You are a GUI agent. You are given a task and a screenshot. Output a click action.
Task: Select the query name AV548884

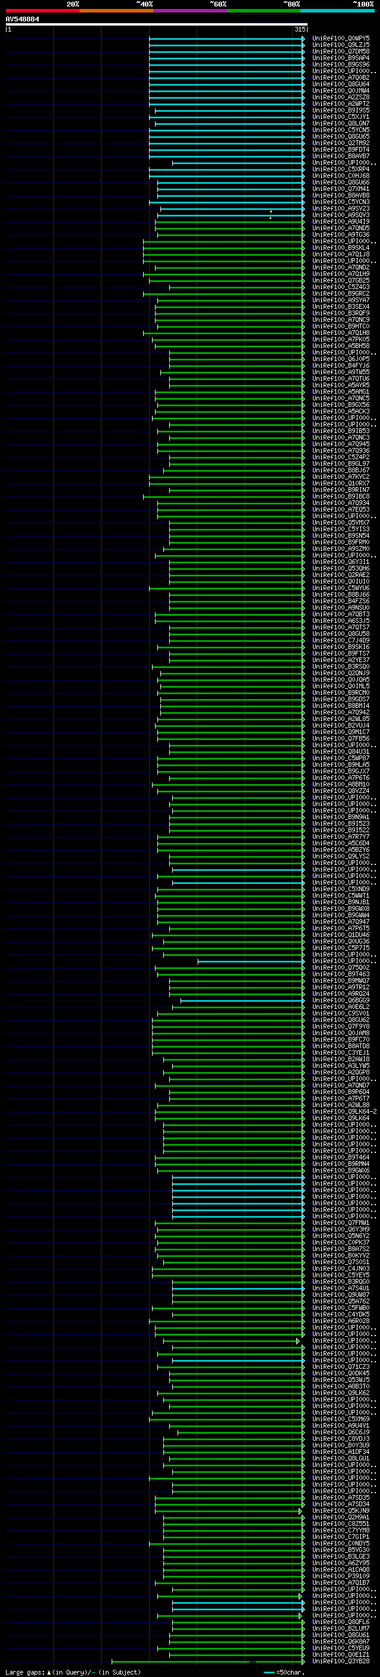coord(22,20)
